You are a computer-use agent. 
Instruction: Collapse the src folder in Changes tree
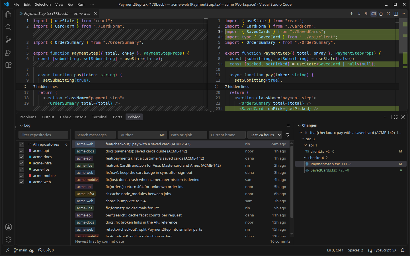tap(303, 139)
